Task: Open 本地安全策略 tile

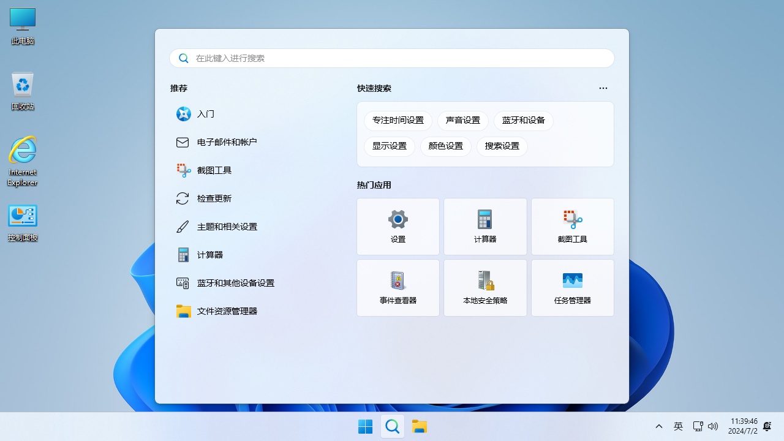Action: (x=484, y=287)
